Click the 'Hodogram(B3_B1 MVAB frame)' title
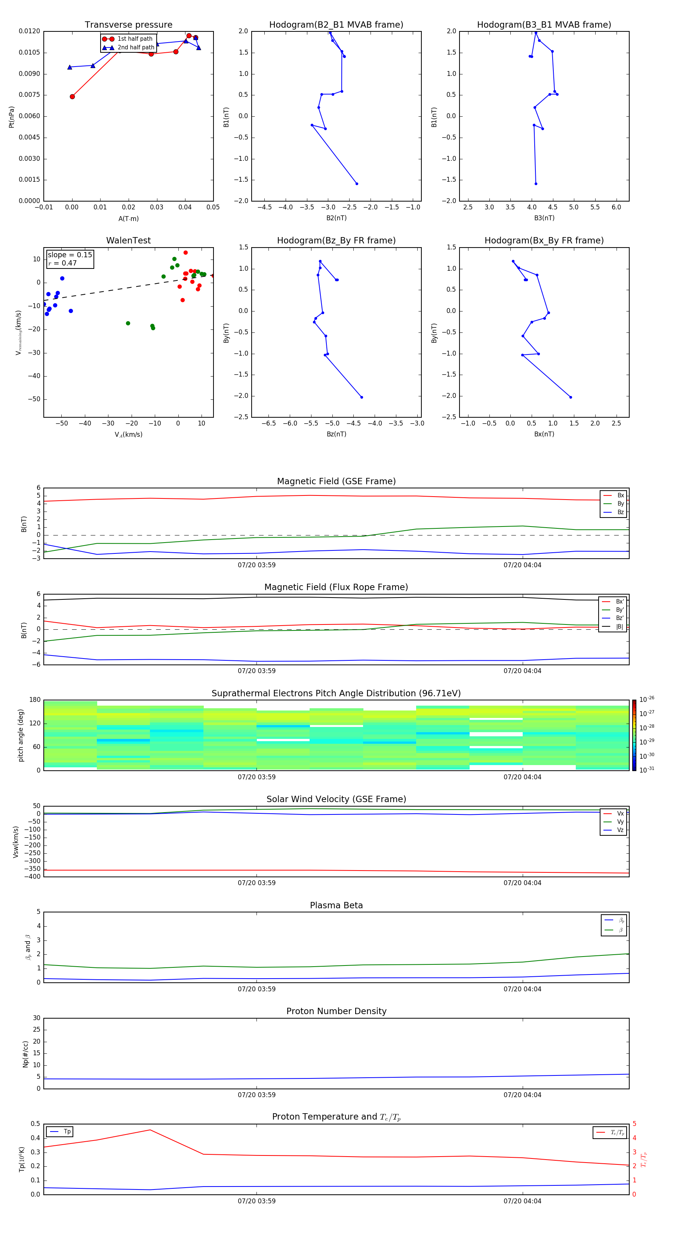 pos(544,25)
